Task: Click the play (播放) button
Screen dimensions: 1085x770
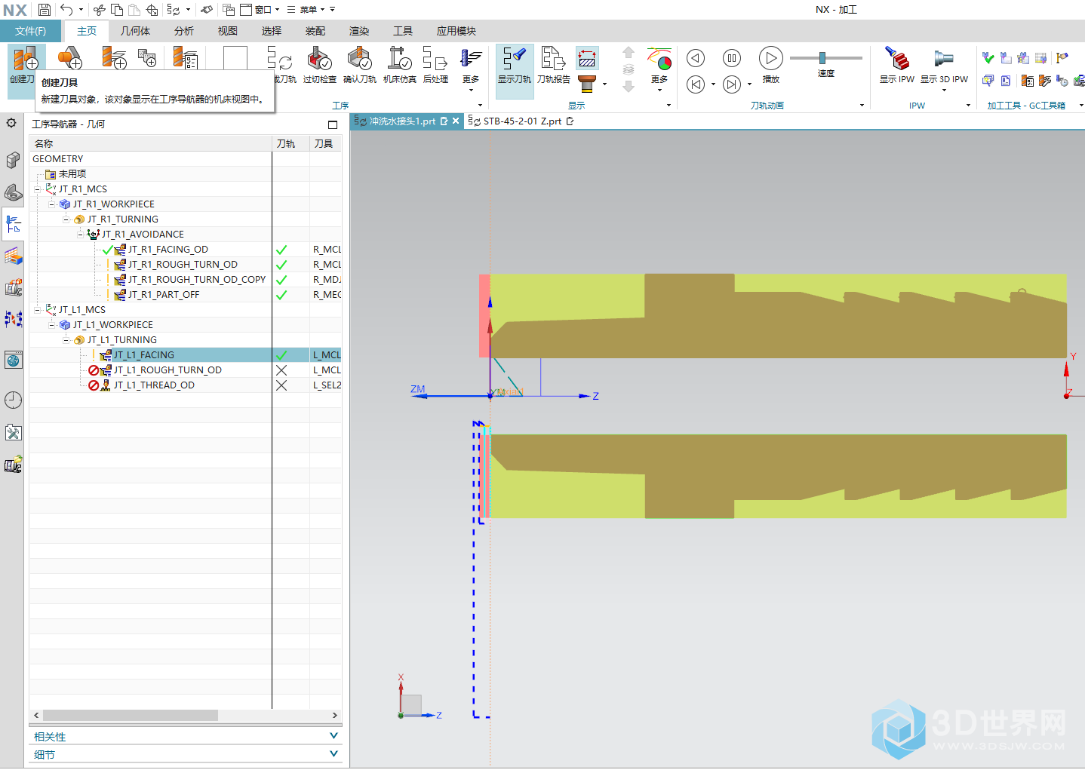Action: (770, 58)
